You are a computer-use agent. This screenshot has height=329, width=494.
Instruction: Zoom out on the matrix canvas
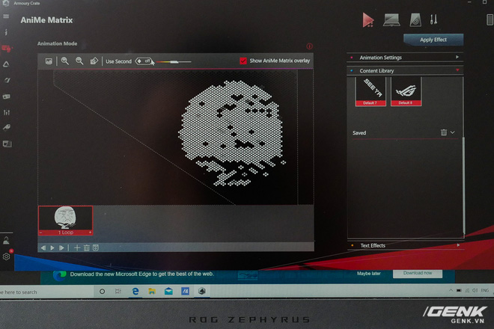(79, 61)
